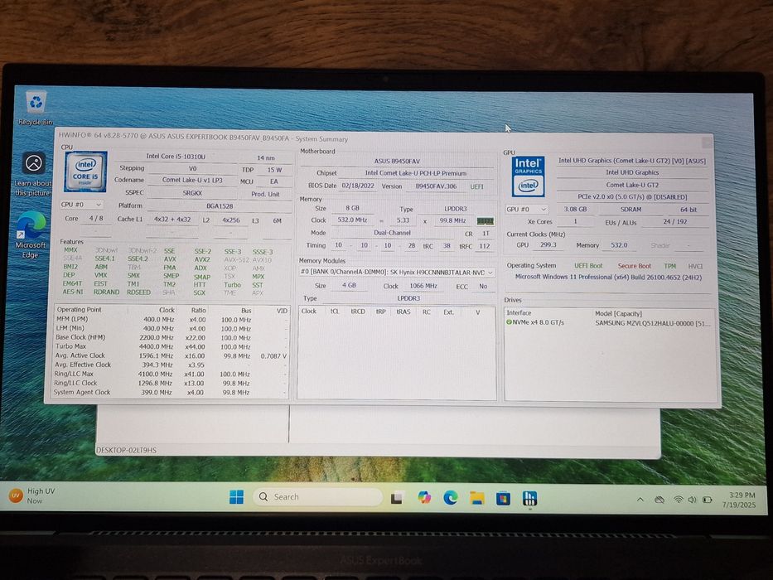The height and width of the screenshot is (580, 773).
Task: Open the High UV weather widget
Action: coord(32,495)
